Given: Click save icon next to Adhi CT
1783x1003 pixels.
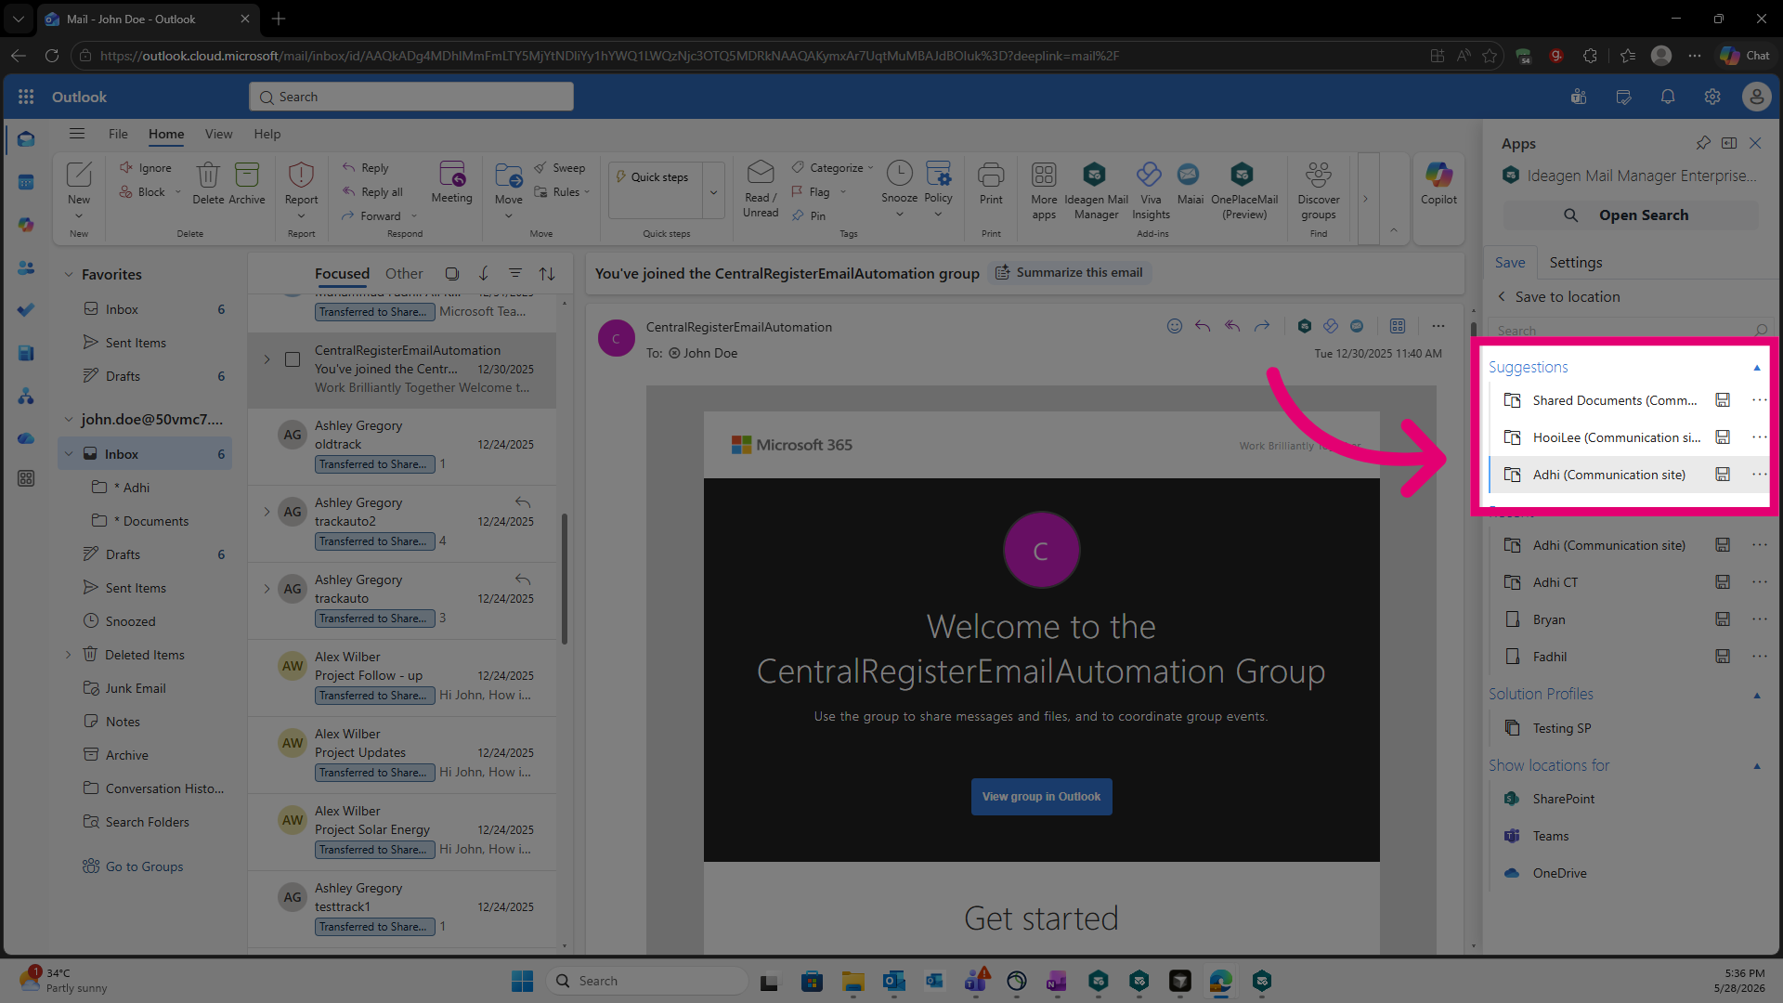Looking at the screenshot, I should [1723, 582].
